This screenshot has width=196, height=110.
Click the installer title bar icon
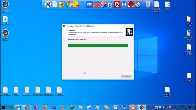pyautogui.click(x=64, y=26)
